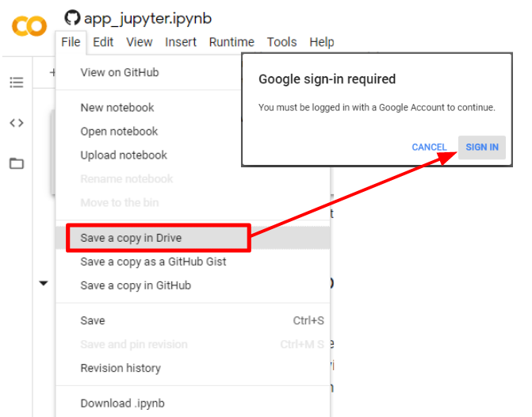Open the Runtime menu
The height and width of the screenshot is (417, 532).
[x=232, y=42]
